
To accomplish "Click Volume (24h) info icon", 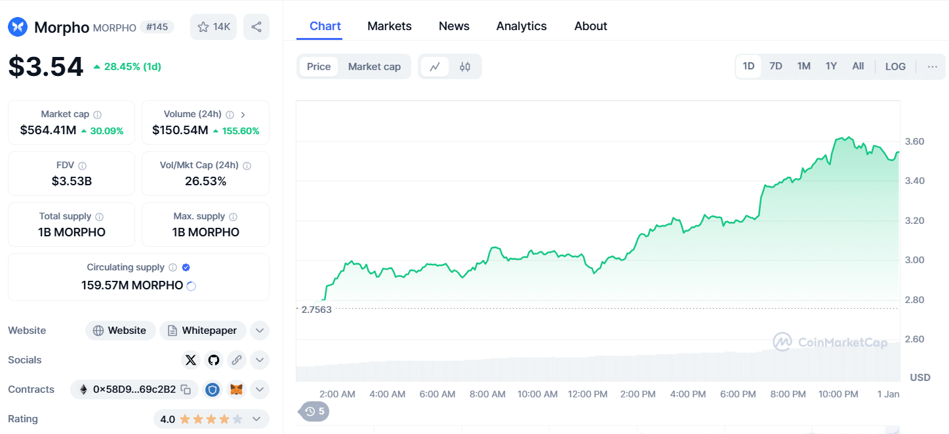I will tap(230, 115).
